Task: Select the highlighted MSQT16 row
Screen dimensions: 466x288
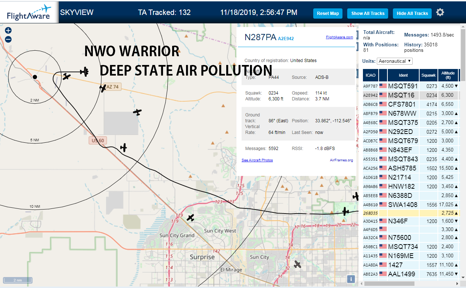Action: [x=411, y=95]
